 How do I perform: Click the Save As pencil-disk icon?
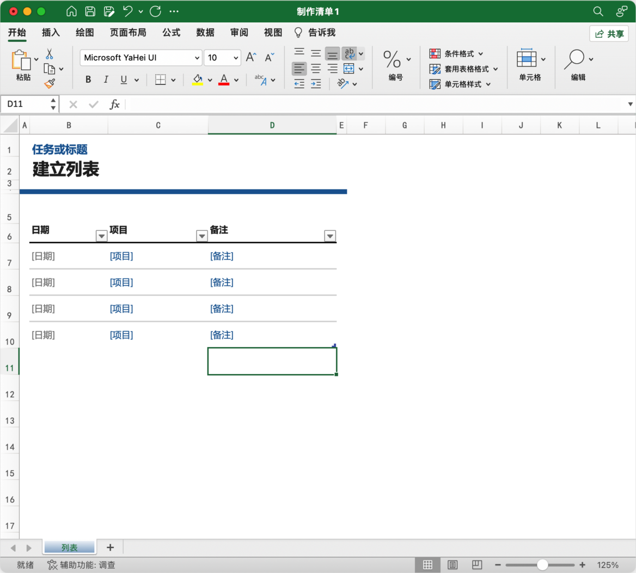point(109,11)
